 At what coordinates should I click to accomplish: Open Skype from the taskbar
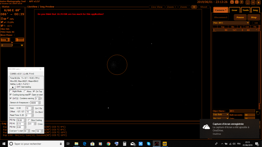click(x=149, y=144)
